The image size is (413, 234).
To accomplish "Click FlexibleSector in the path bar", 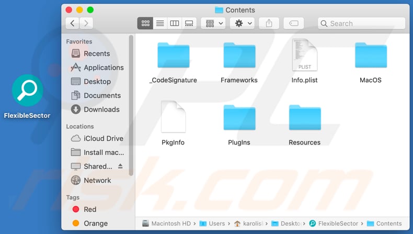I will tap(334, 224).
